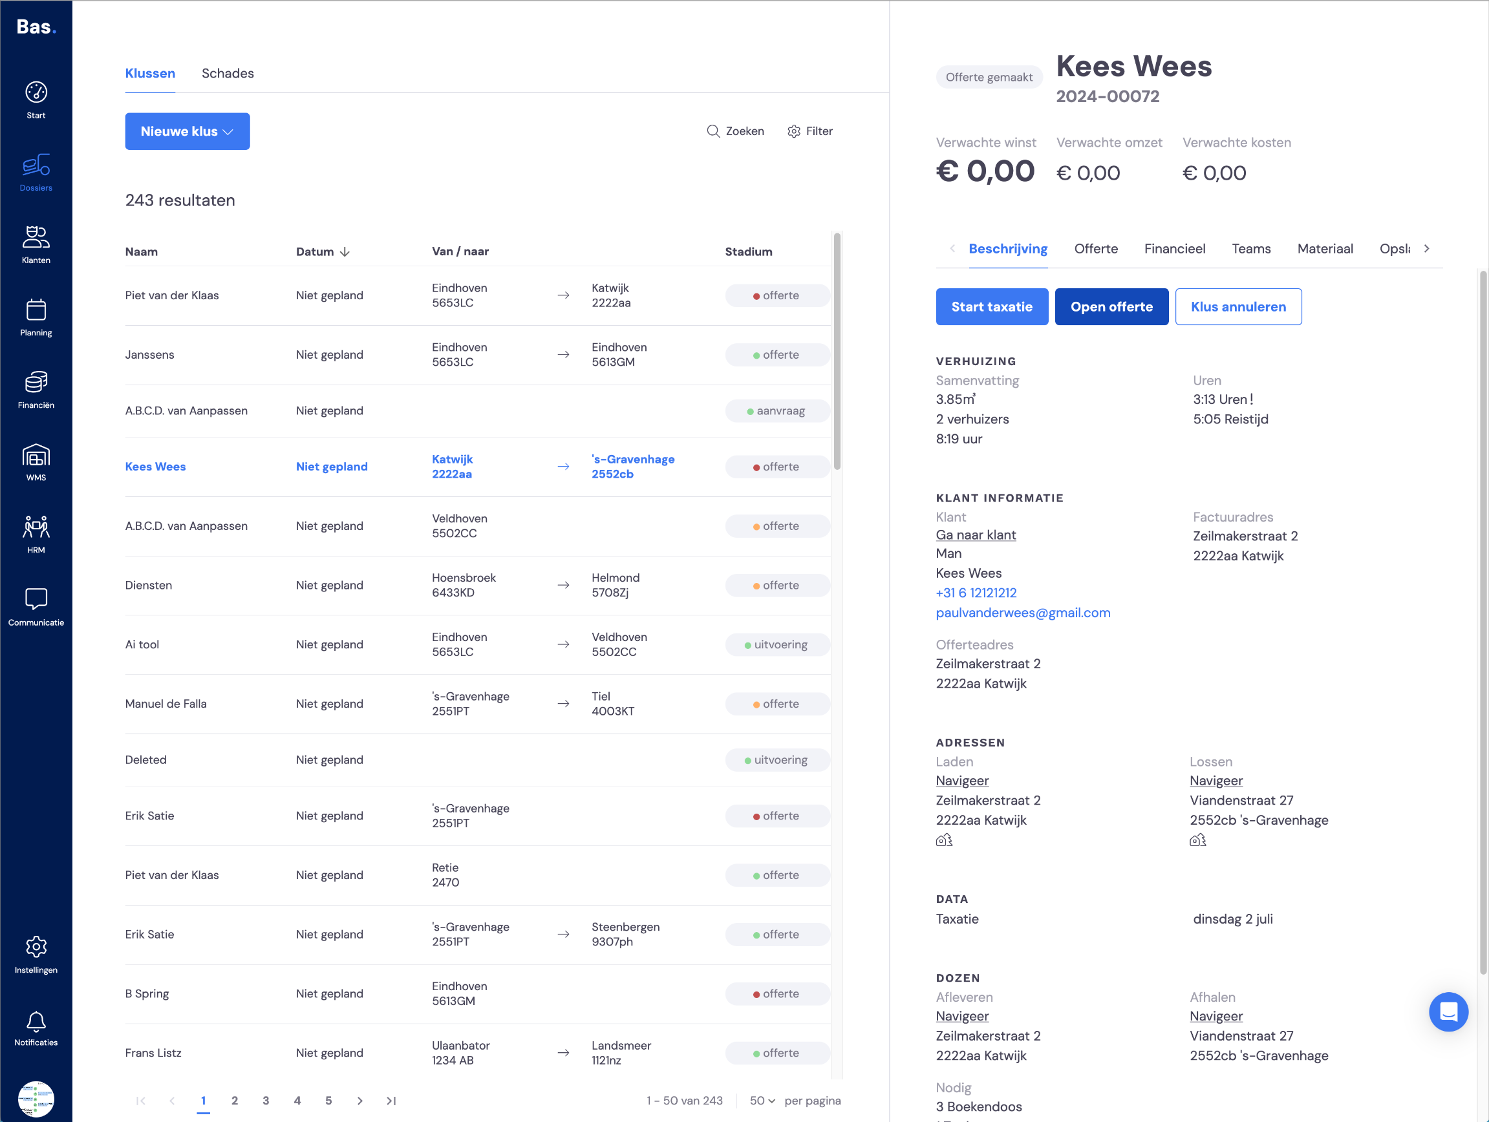
Task: Follow the Ga naar klant link
Action: [976, 535]
